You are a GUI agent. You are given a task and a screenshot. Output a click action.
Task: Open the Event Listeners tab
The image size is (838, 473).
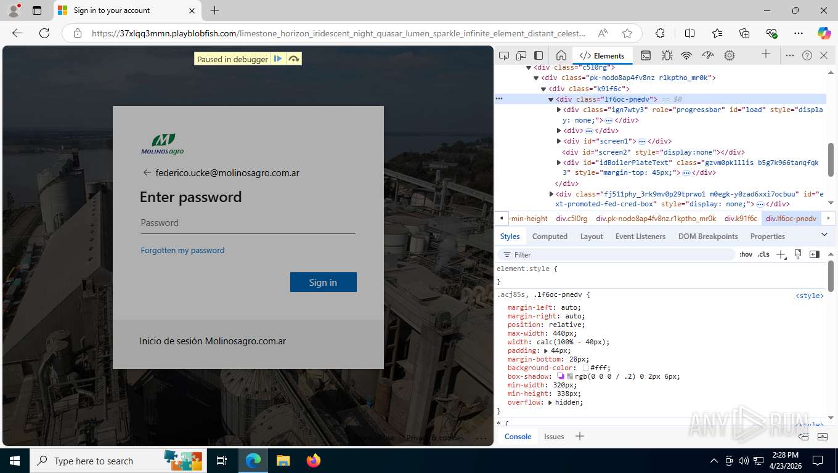640,236
